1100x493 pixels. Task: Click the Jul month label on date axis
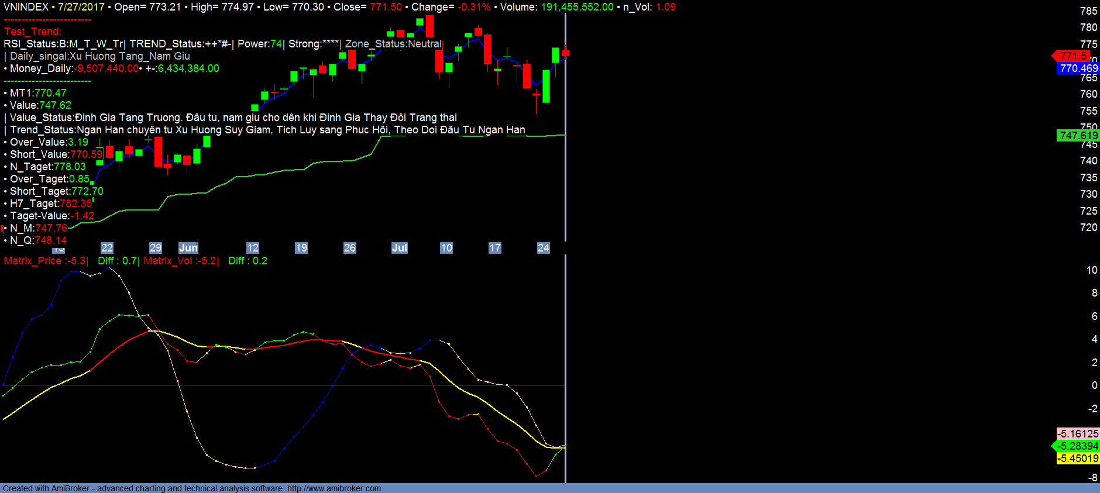(x=399, y=248)
